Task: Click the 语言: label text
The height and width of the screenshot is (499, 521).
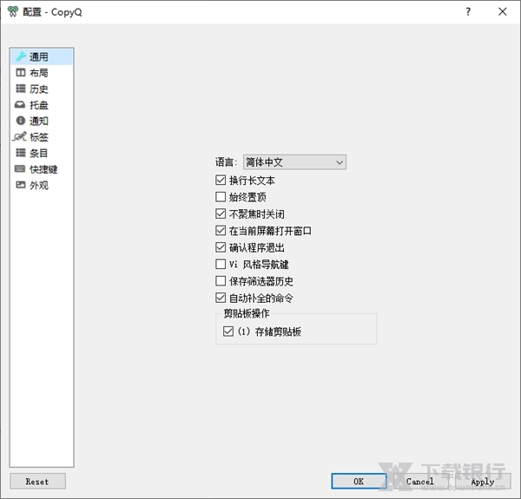Action: pyautogui.click(x=226, y=162)
